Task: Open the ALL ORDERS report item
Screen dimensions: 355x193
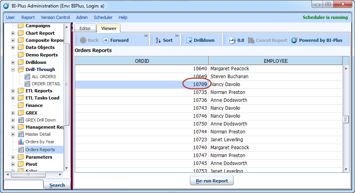Action: tap(44, 77)
